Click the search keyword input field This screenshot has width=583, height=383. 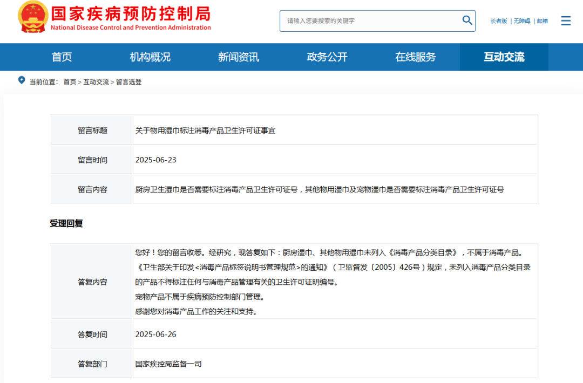point(370,21)
